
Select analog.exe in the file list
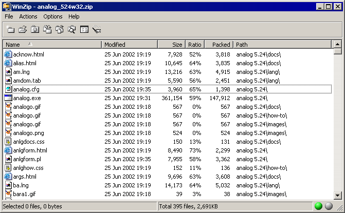pos(27,98)
